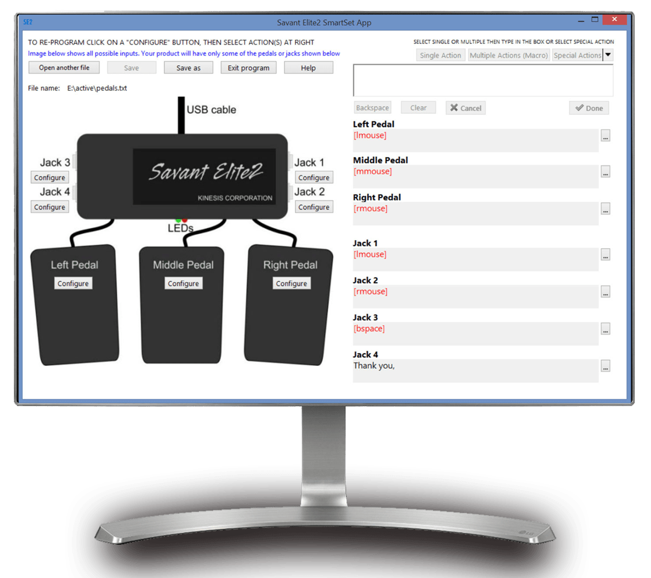Expand the Special Actions dropdown arrow

tap(608, 55)
